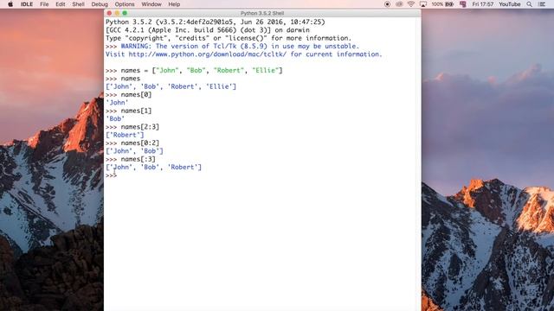
Task: Click the 'Bob' output line
Action: pyautogui.click(x=115, y=119)
